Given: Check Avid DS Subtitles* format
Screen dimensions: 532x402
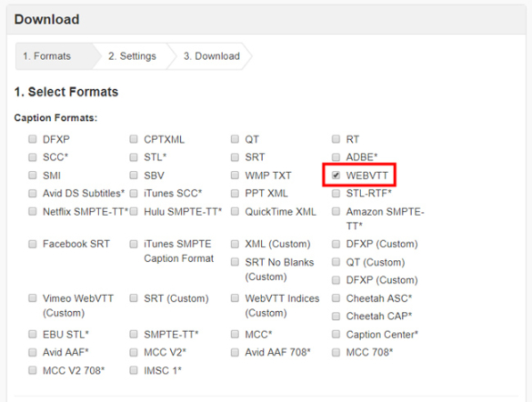Looking at the screenshot, I should 33,194.
